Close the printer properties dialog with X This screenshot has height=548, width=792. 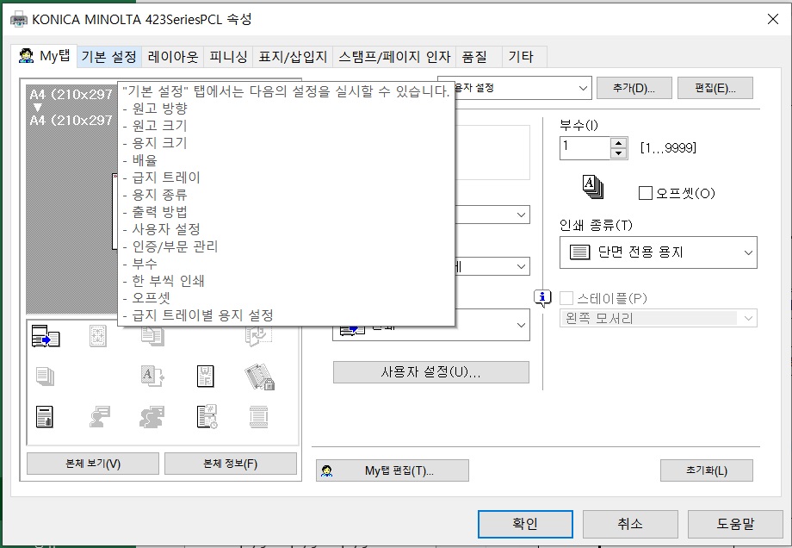point(773,19)
